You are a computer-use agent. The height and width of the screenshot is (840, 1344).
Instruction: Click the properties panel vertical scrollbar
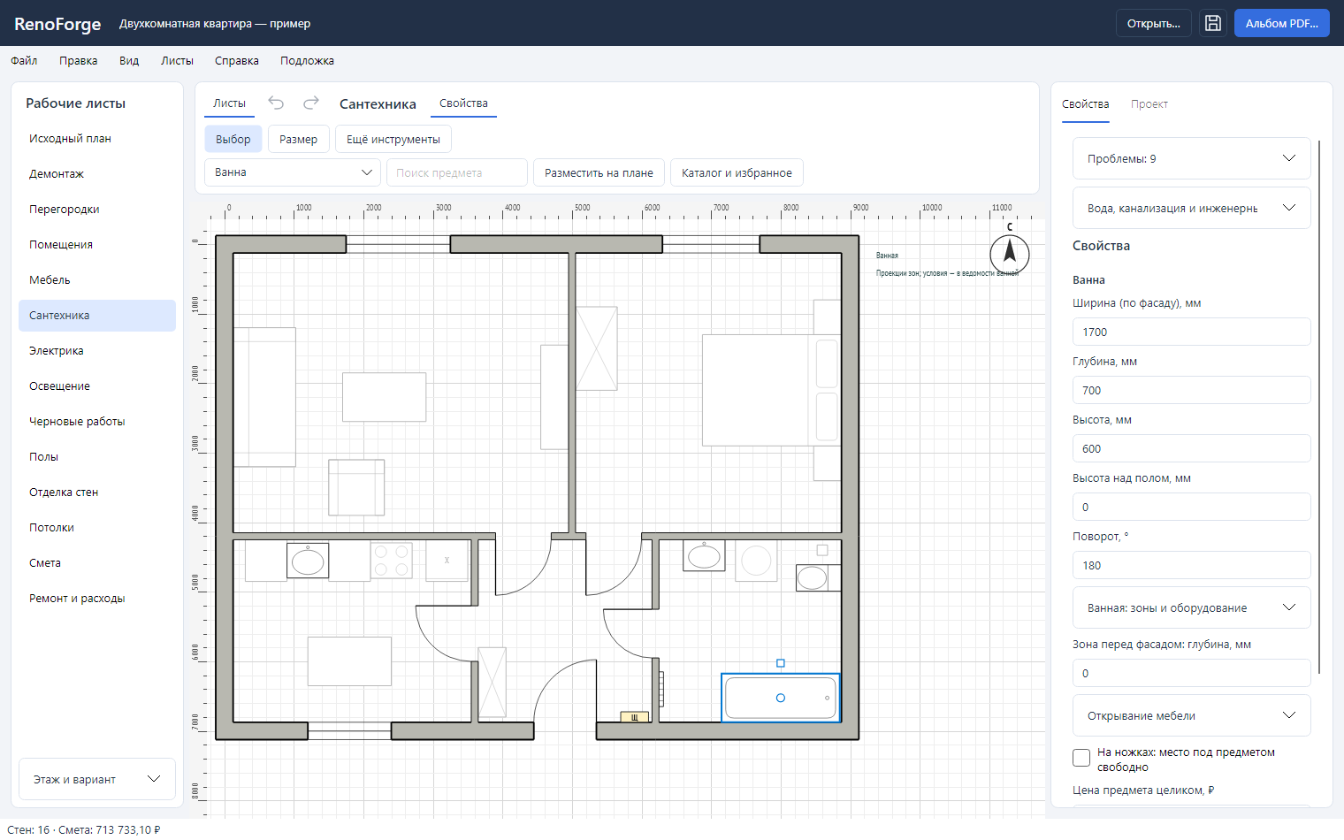pyautogui.click(x=1319, y=407)
